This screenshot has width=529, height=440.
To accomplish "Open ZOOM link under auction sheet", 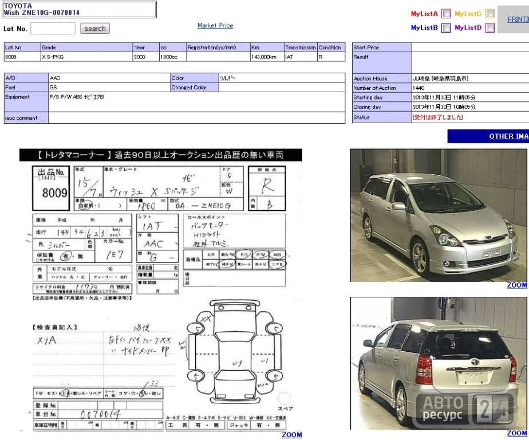I will pos(292,435).
